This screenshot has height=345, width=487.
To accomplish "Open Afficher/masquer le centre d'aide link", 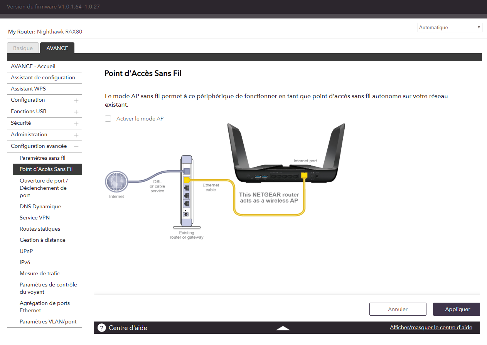I will (431, 327).
